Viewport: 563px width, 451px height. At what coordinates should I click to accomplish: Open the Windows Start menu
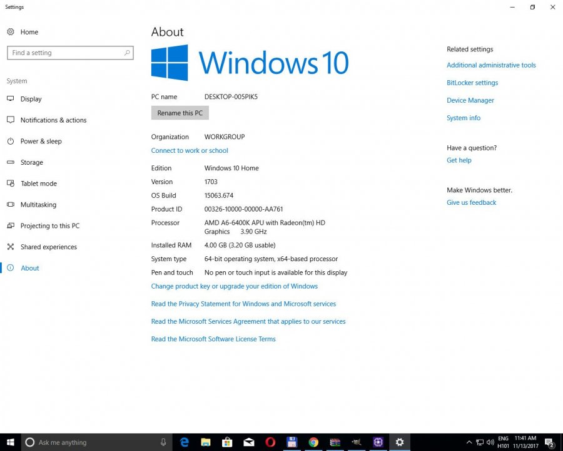11,442
